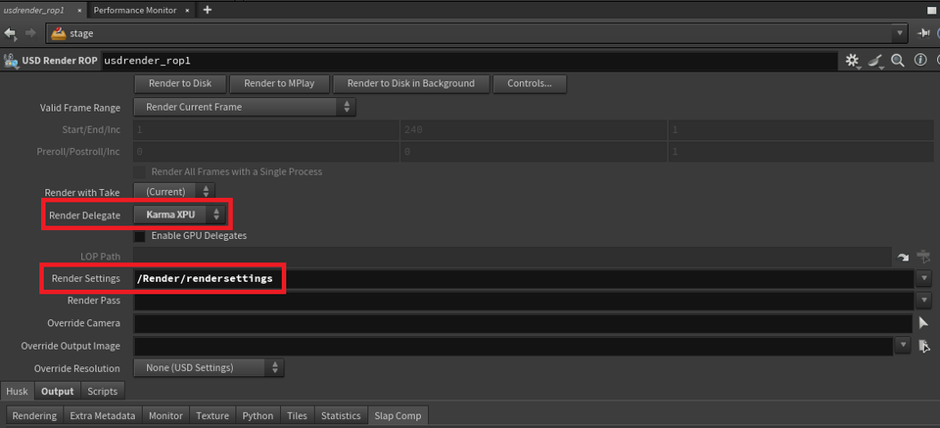Click the Render to Disk button
940x428 pixels.
tap(179, 83)
